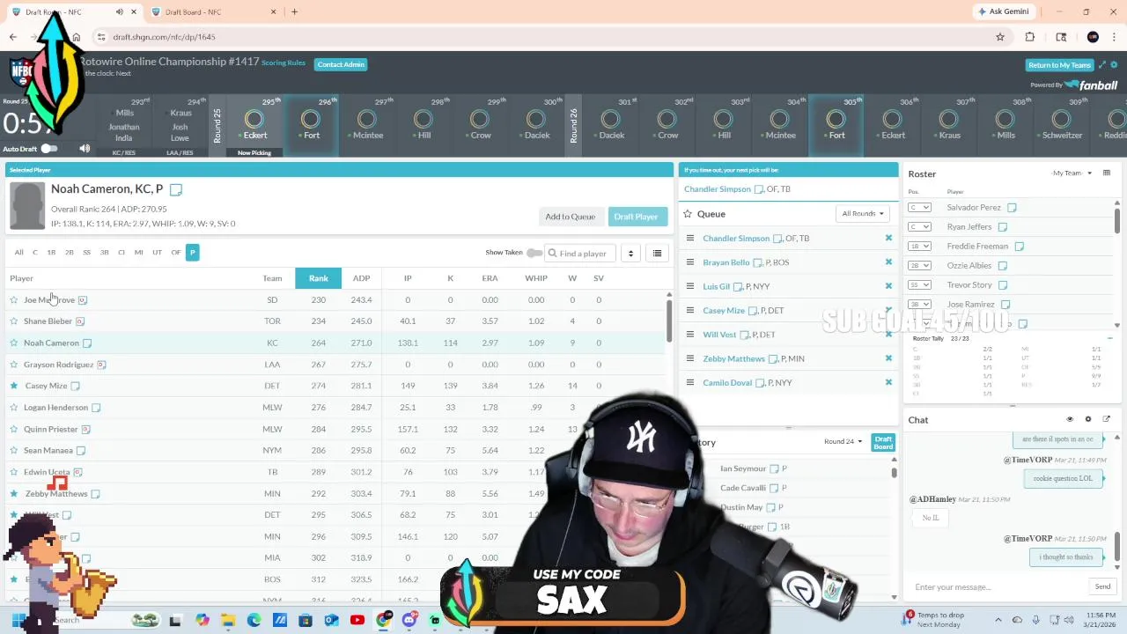Click Add to Queue button
Viewport: 1127px width, 634px height.
click(x=570, y=217)
